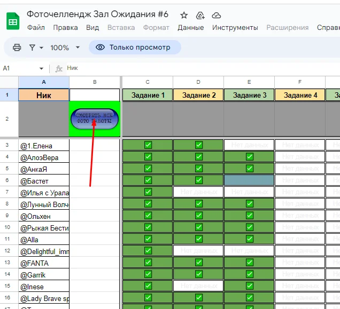Toggle Задание 1 checkbox for @1.Елена
340x309 pixels.
click(x=148, y=145)
